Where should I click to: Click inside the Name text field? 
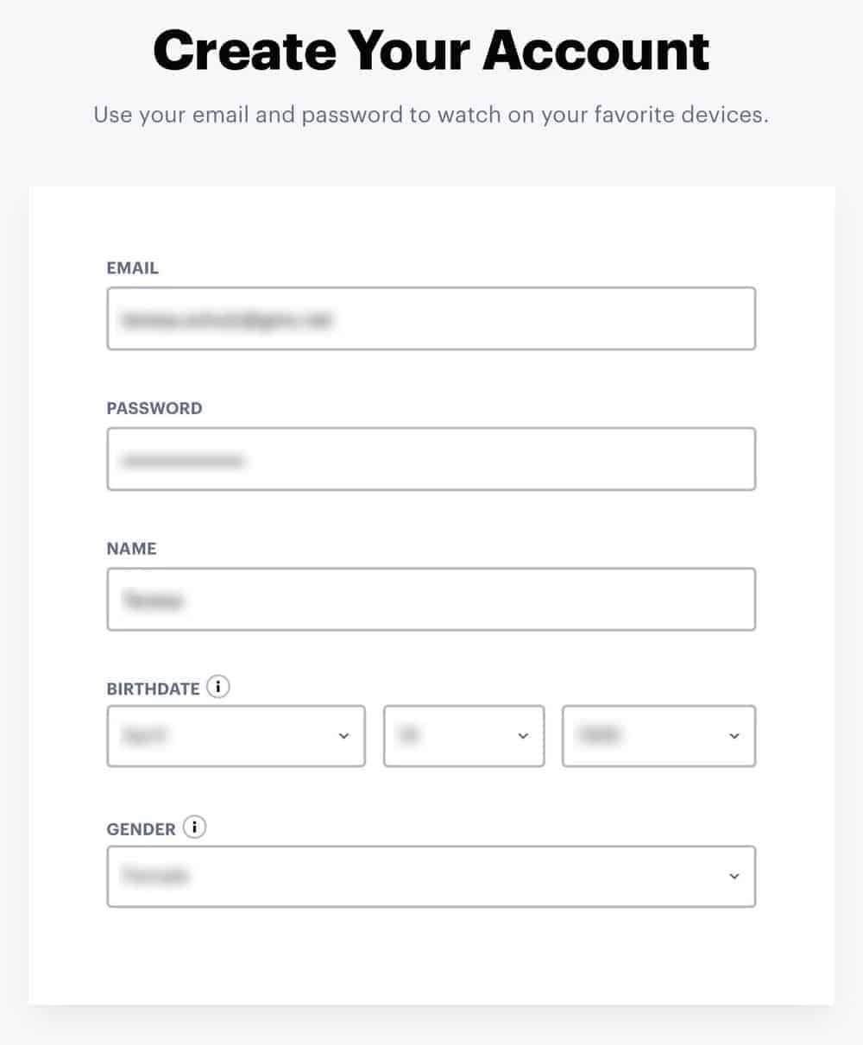431,599
